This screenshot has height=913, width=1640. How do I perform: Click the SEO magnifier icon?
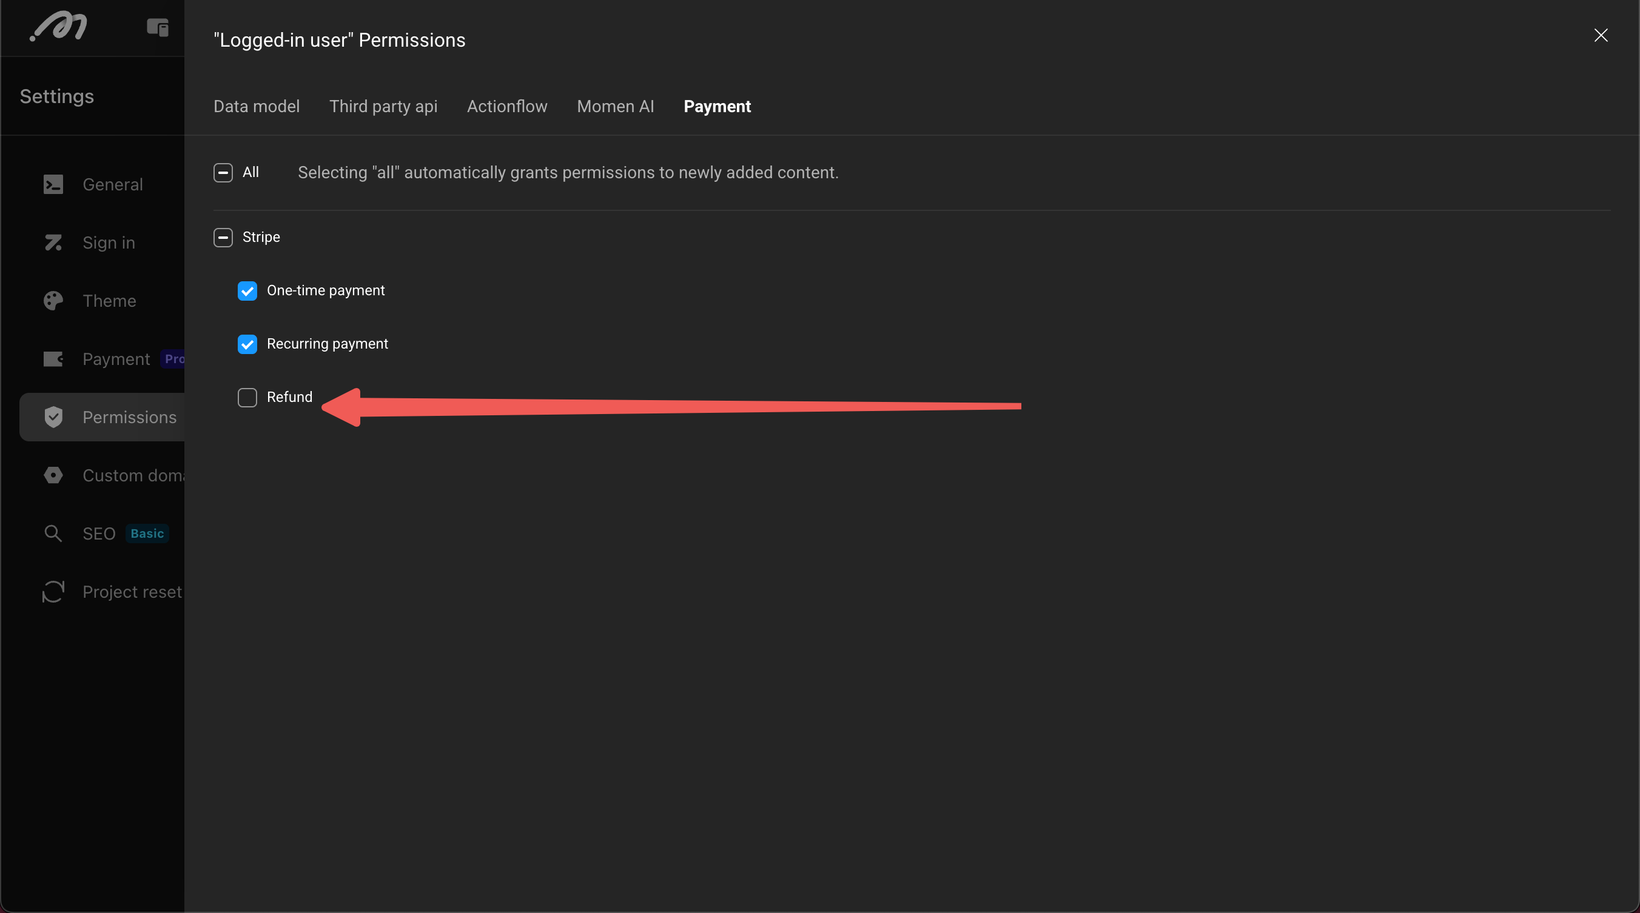(x=53, y=533)
